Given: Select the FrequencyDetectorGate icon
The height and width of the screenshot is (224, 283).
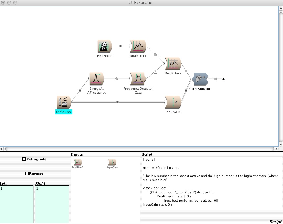Looking at the screenshot, I should (138, 79).
